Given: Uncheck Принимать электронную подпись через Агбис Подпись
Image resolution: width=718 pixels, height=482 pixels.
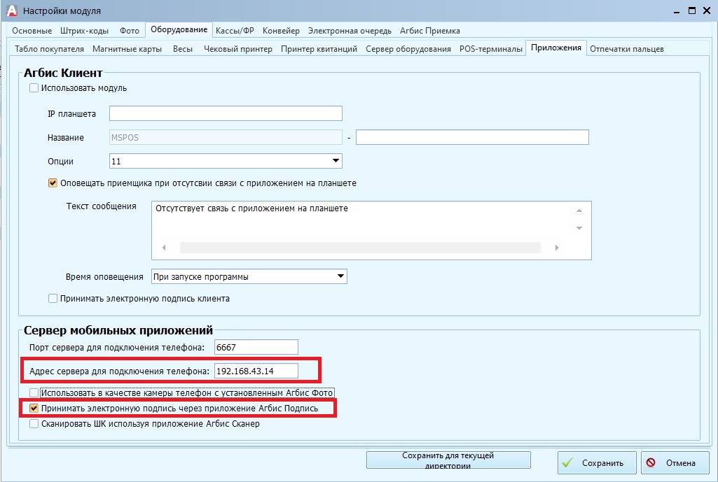Looking at the screenshot, I should tap(34, 408).
